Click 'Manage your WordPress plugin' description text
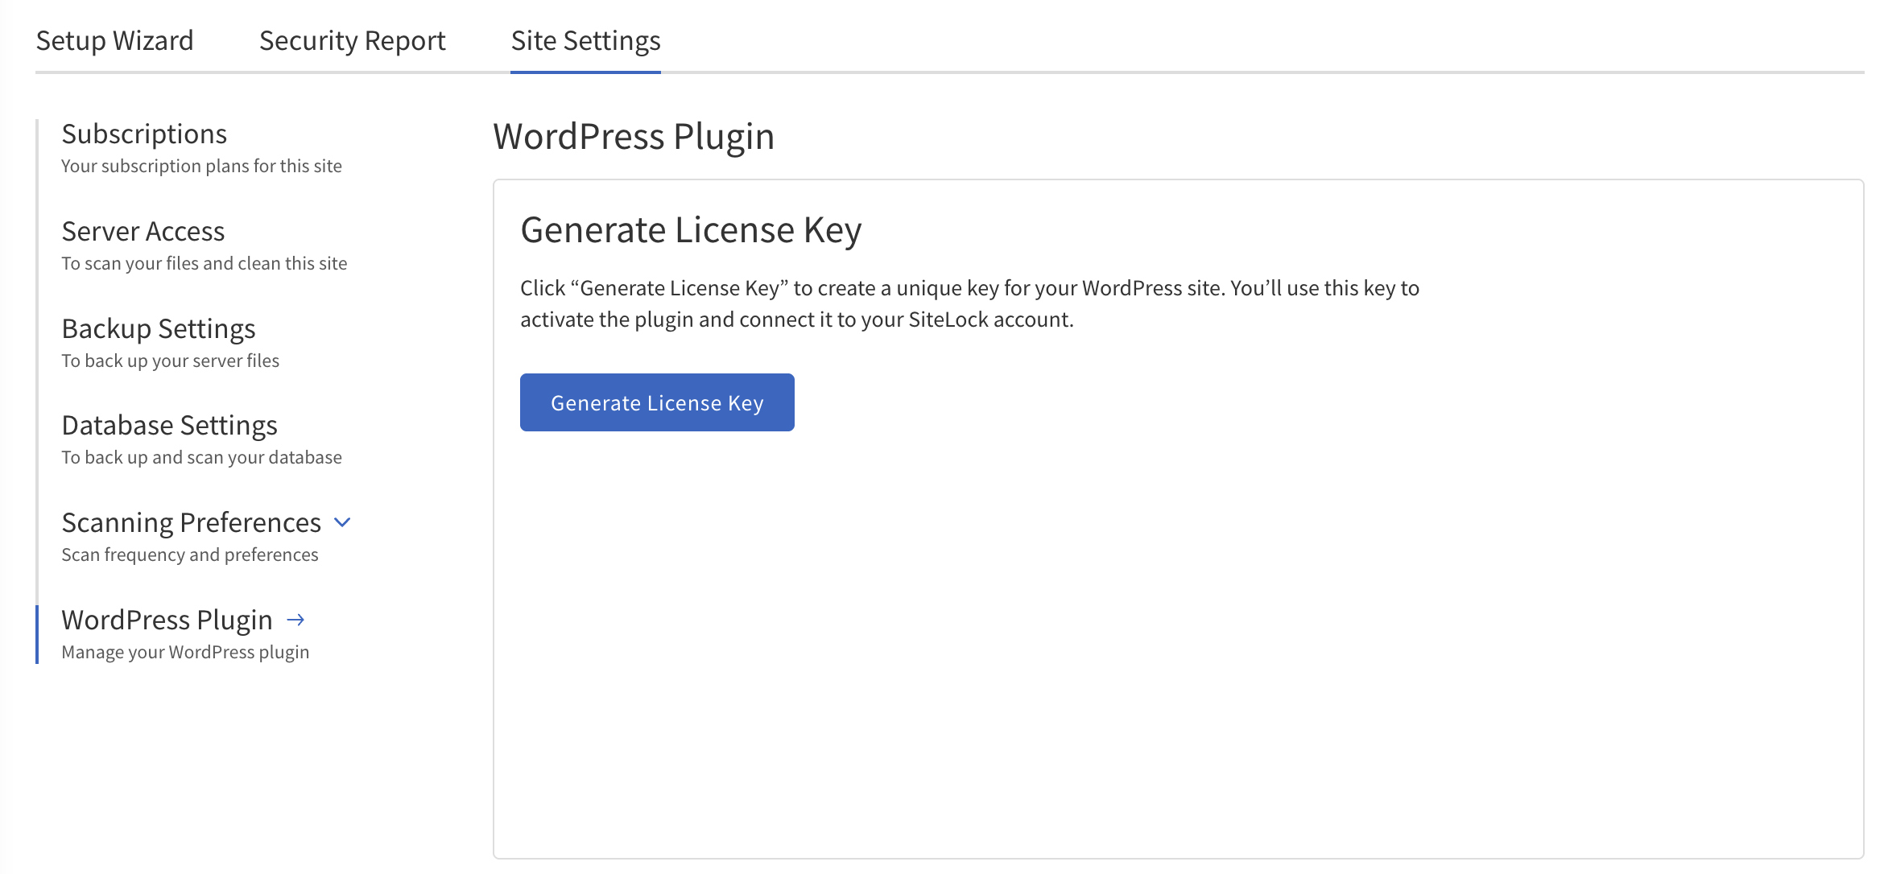Image resolution: width=1884 pixels, height=874 pixels. (184, 652)
